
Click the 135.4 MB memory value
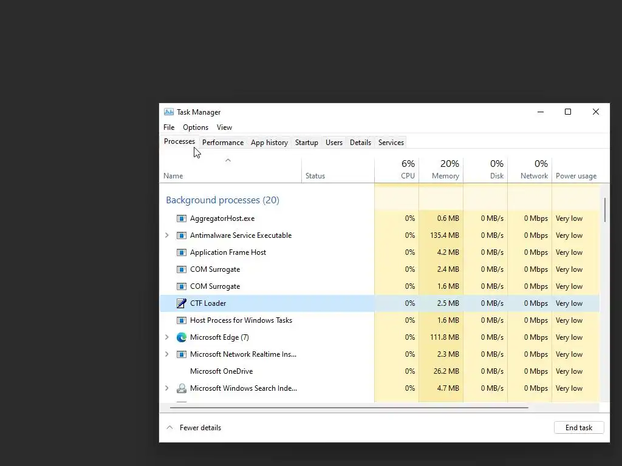pos(444,235)
